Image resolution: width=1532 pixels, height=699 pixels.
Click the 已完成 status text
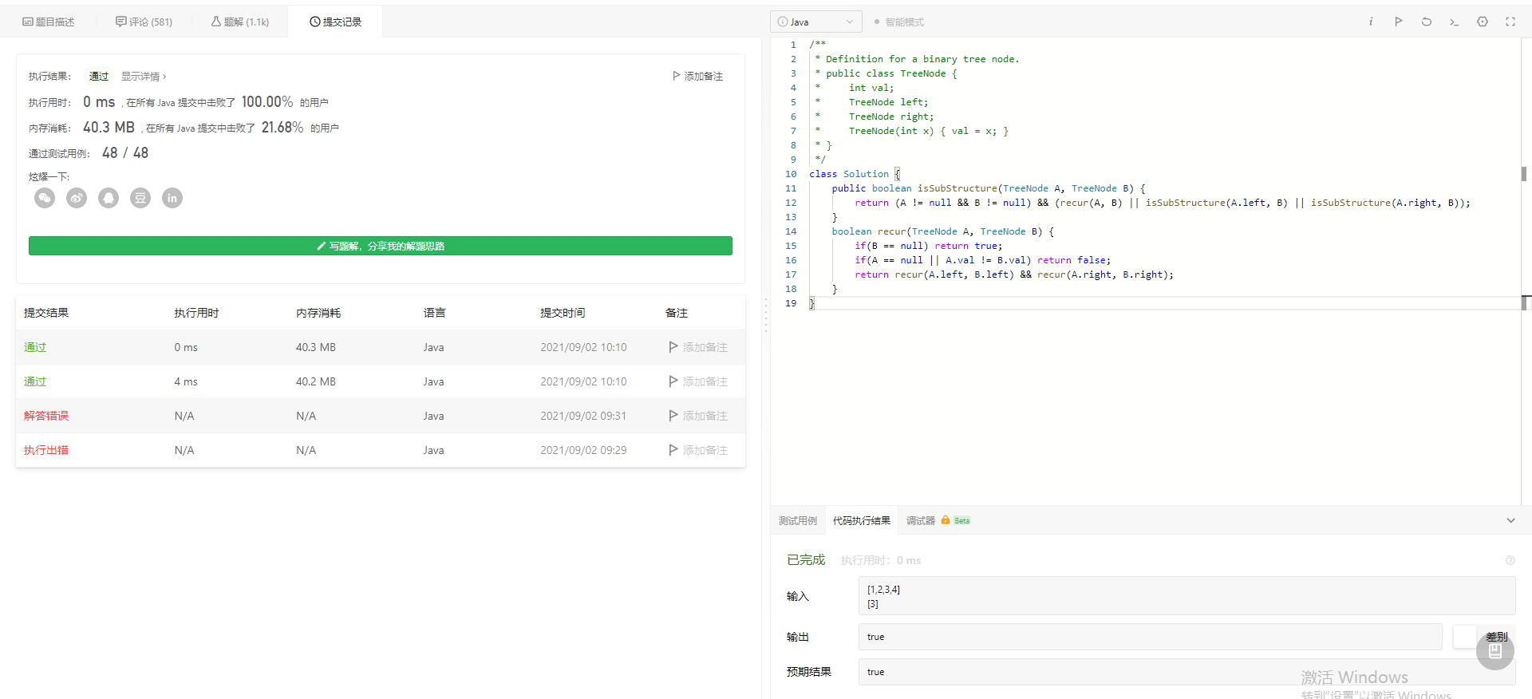[x=806, y=560]
